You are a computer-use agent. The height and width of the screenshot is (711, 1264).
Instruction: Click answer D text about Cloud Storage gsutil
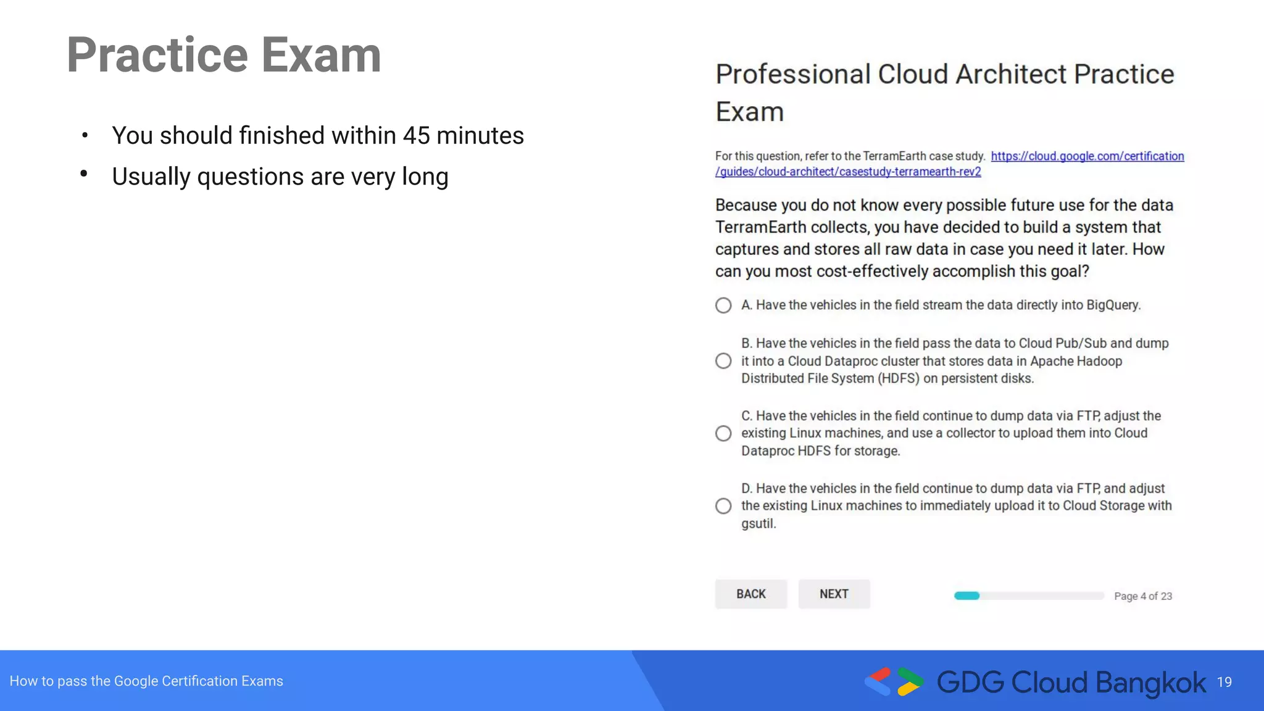click(x=957, y=506)
